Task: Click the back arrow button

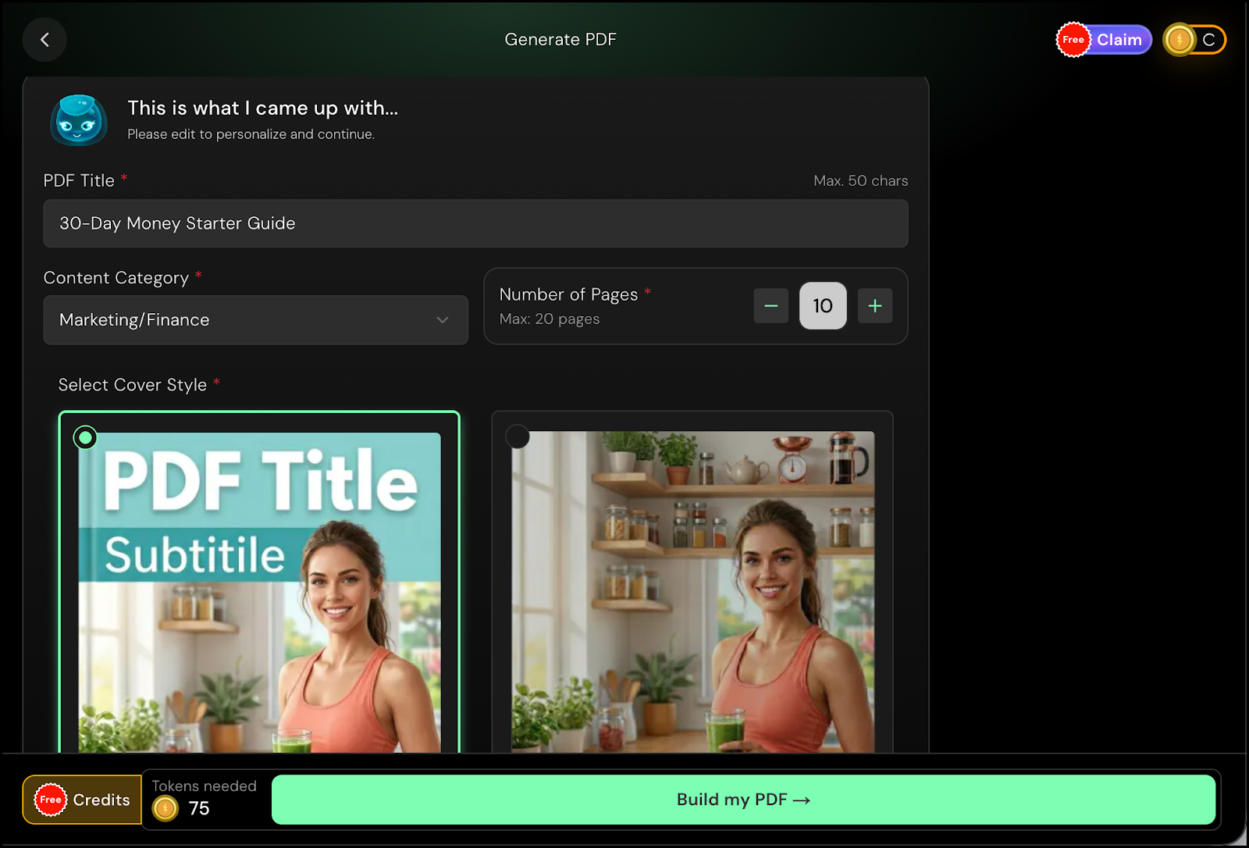Action: point(44,40)
